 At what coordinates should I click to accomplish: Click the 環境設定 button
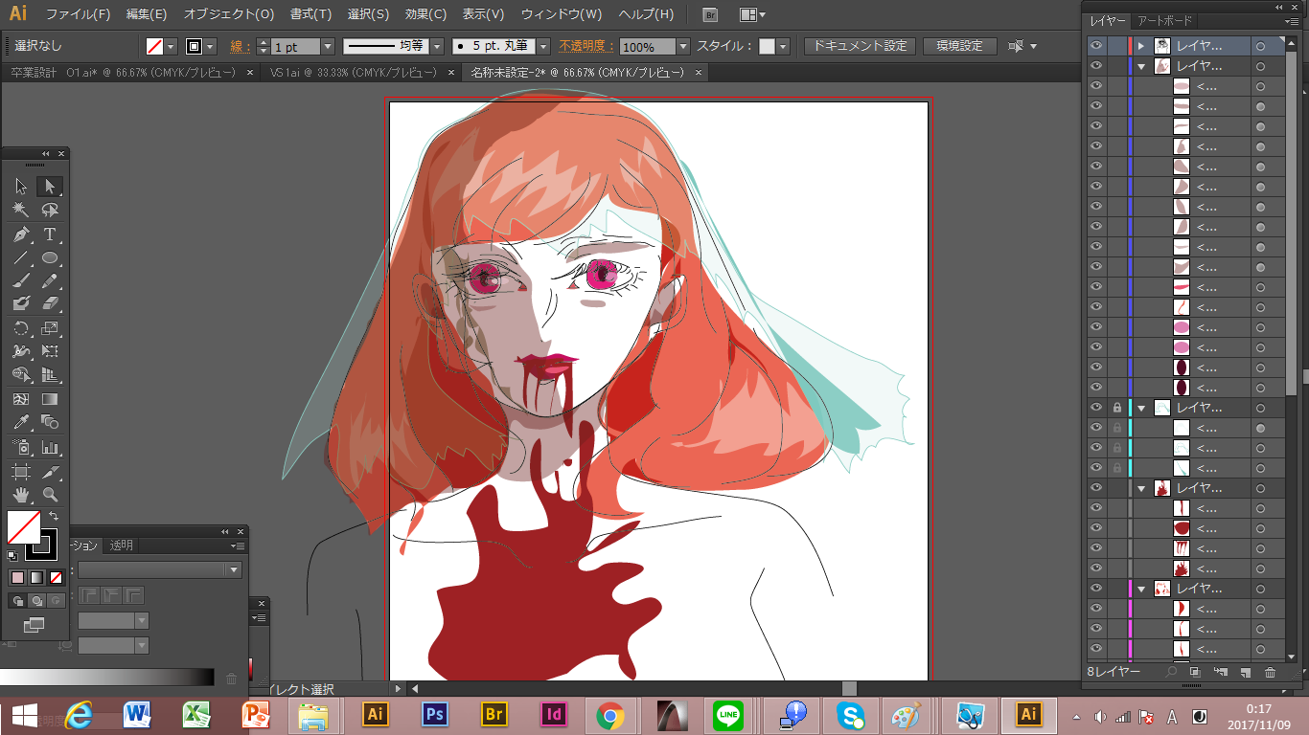point(959,46)
